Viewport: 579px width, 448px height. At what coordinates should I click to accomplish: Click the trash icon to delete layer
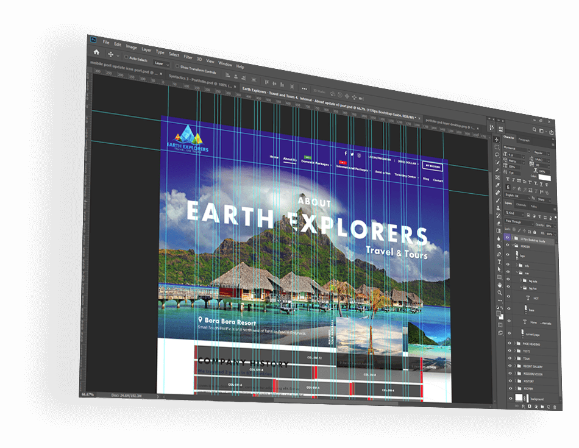tap(554, 407)
